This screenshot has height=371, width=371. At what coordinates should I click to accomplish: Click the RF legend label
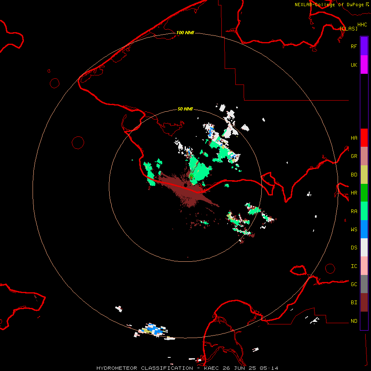(354, 46)
